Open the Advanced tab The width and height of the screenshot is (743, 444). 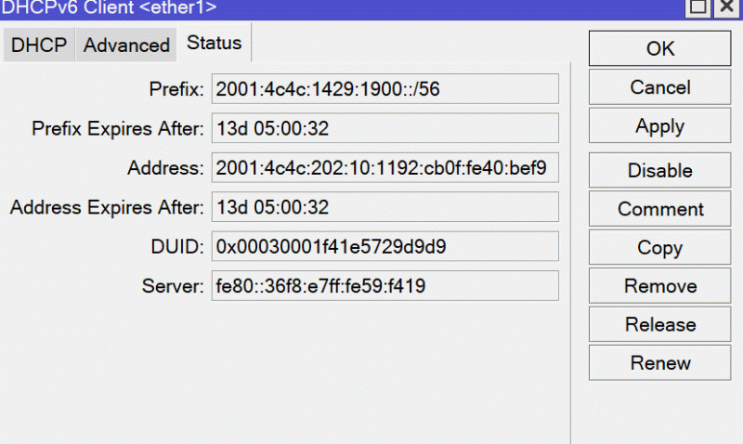pos(126,45)
